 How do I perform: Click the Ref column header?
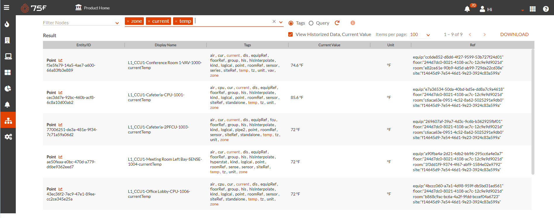(x=472, y=45)
